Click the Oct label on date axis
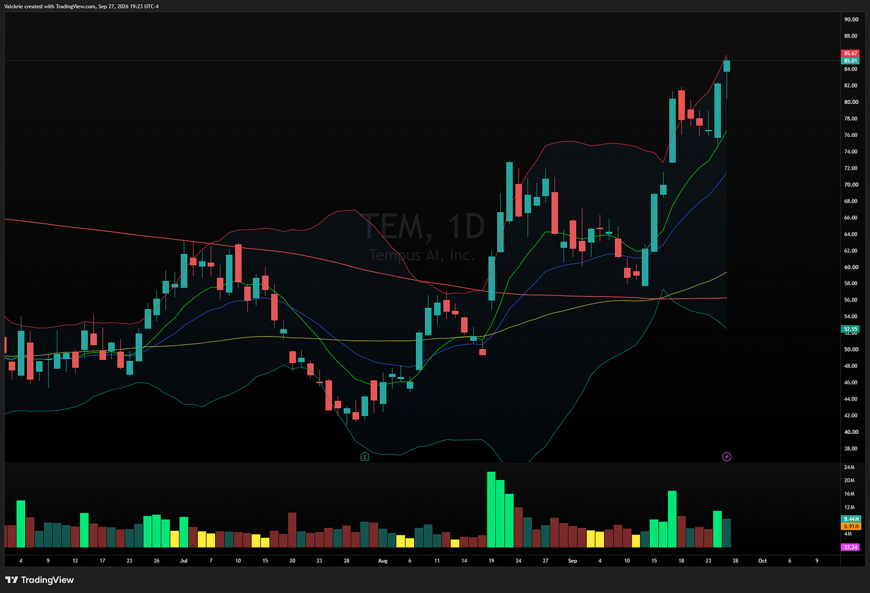Image resolution: width=870 pixels, height=593 pixels. coord(762,561)
